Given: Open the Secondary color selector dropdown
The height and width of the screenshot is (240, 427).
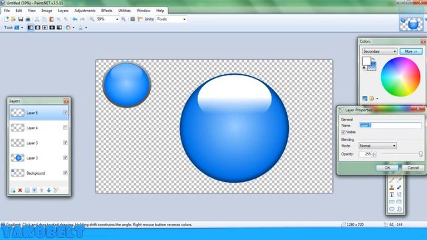Looking at the screenshot, I should pos(380,51).
